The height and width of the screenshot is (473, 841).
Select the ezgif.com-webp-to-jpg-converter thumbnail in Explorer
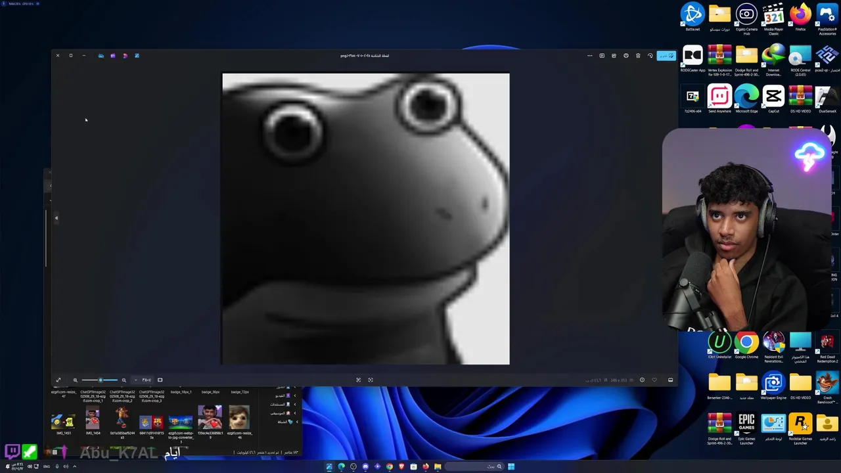click(181, 421)
